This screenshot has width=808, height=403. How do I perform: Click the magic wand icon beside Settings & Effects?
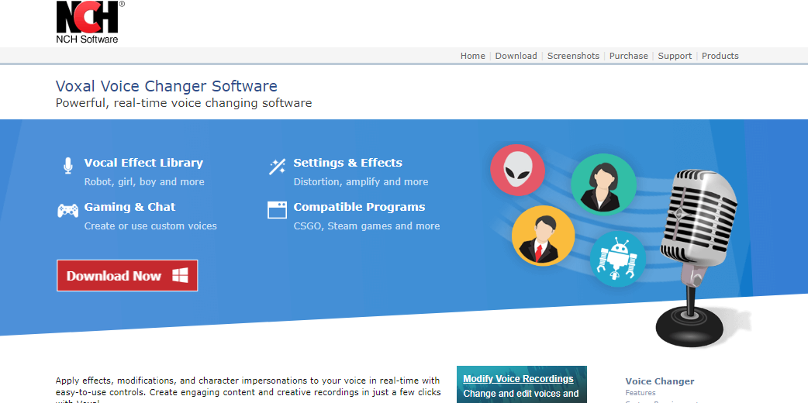[x=278, y=167]
